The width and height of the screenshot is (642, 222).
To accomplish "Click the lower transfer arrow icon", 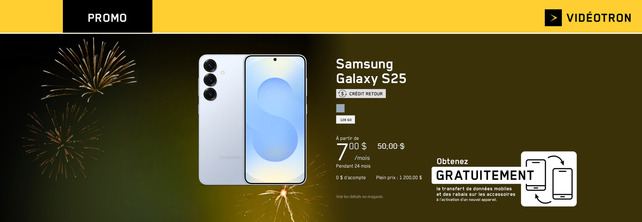I will [x=543, y=199].
